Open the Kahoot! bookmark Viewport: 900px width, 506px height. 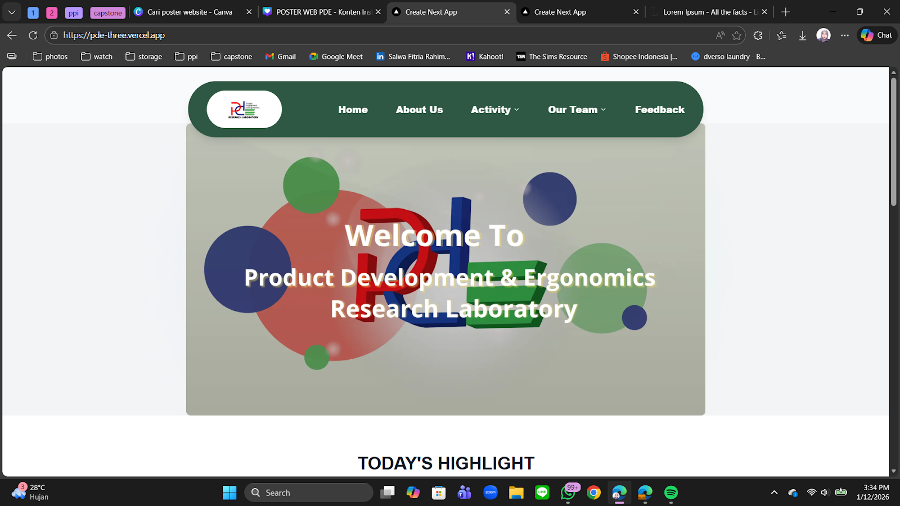[x=485, y=56]
